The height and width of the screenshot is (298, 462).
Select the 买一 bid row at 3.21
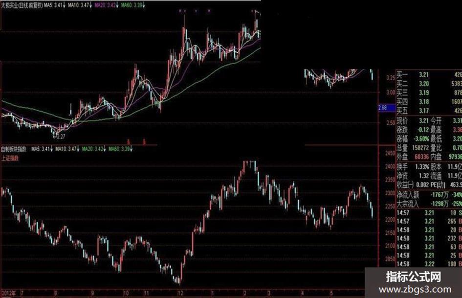tap(429, 75)
